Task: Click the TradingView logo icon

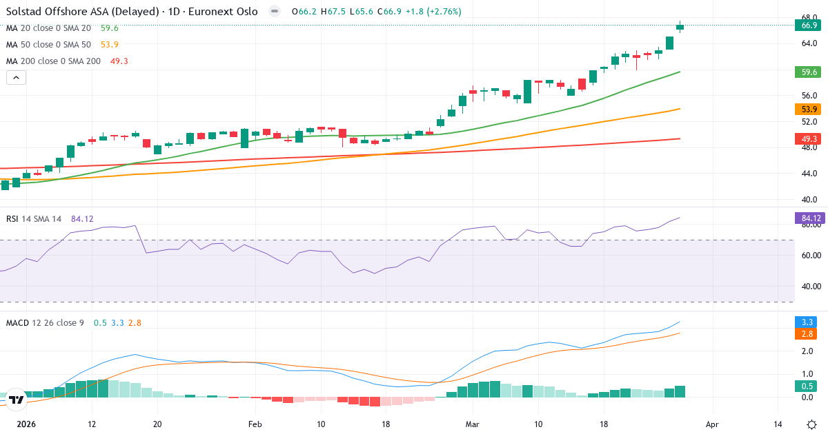Action: 17,400
